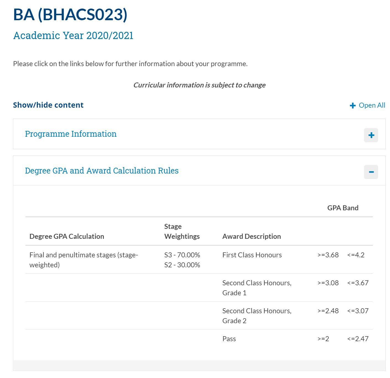390x378 pixels.
Task: Toggle Show/hide content visibility
Action: click(x=48, y=105)
